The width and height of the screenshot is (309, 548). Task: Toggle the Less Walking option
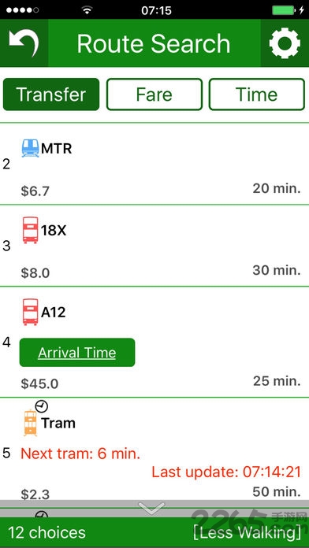247,532
